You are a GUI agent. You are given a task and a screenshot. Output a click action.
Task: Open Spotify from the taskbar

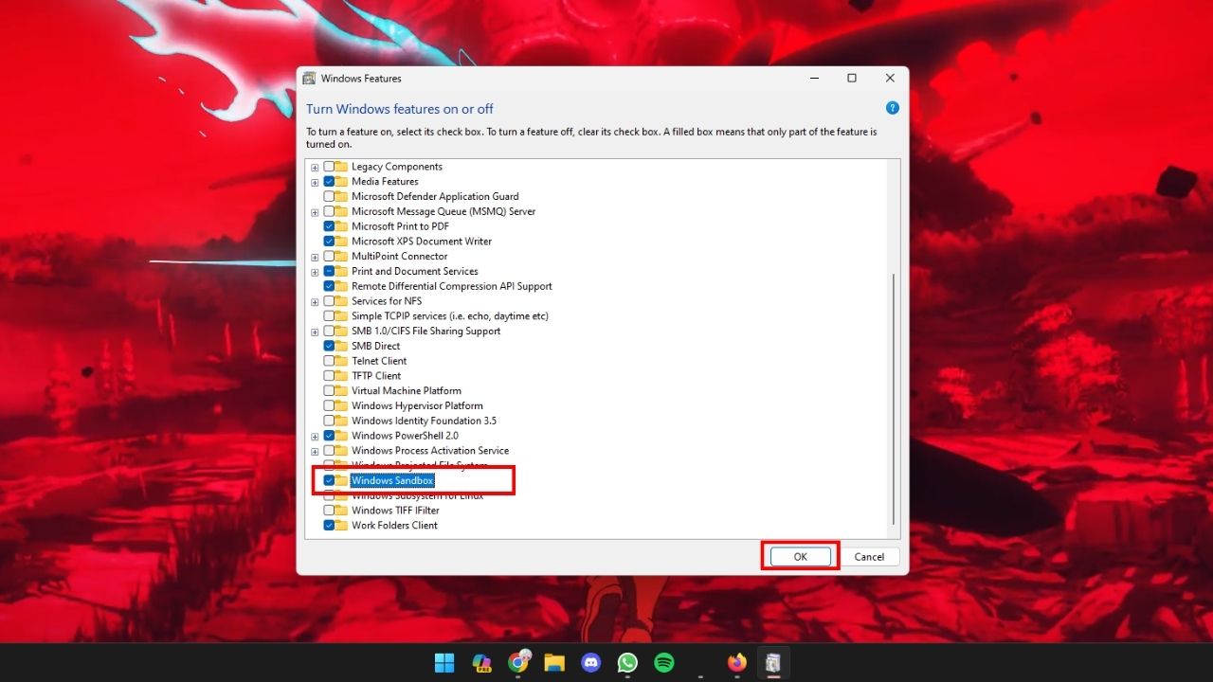point(664,663)
